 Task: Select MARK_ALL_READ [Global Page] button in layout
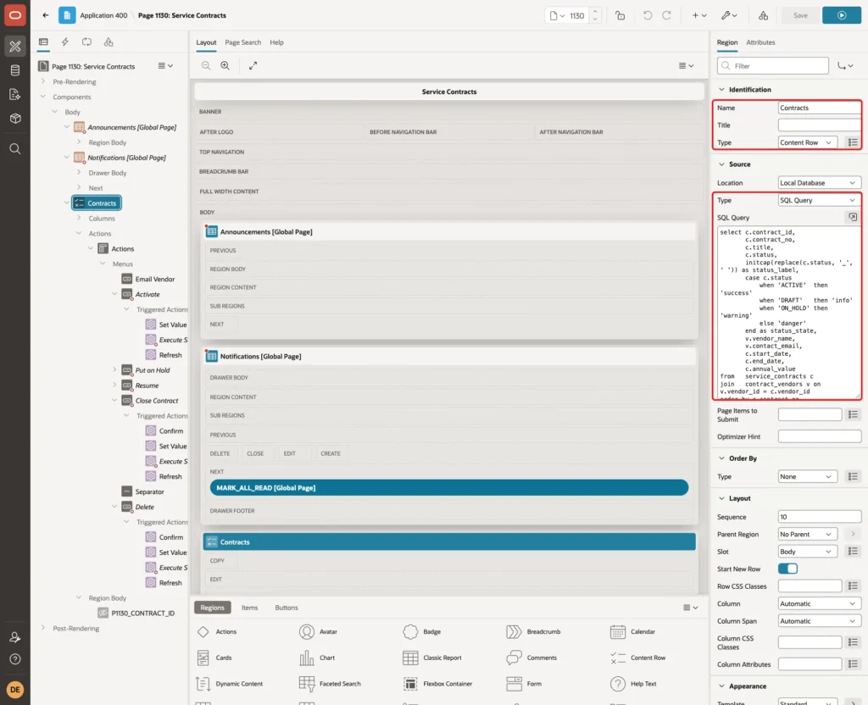pyautogui.click(x=449, y=487)
